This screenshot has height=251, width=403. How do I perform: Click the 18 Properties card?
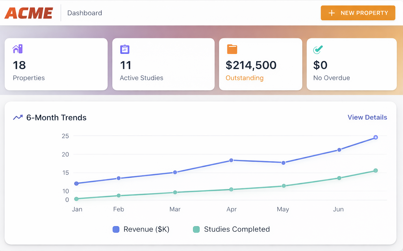tap(56, 64)
